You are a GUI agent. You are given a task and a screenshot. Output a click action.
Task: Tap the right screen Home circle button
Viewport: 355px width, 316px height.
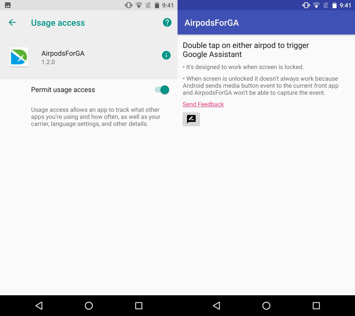tap(266, 306)
